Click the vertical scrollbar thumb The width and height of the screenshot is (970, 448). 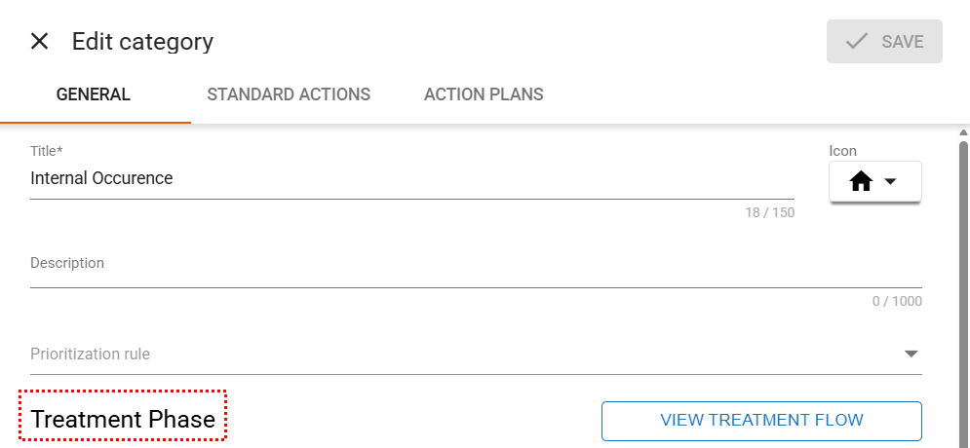point(963,292)
